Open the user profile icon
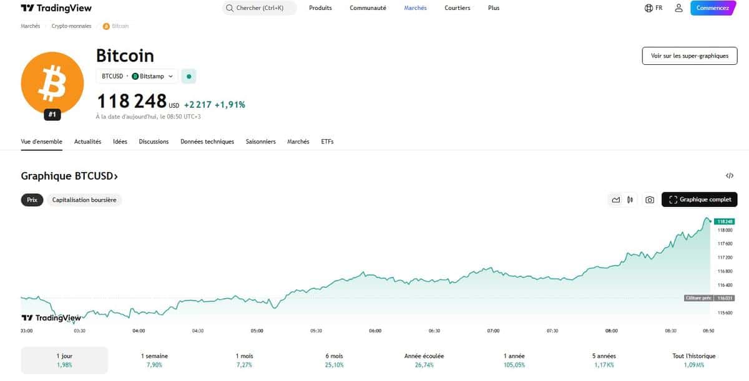Screen dimensions: 749x381 (678, 8)
